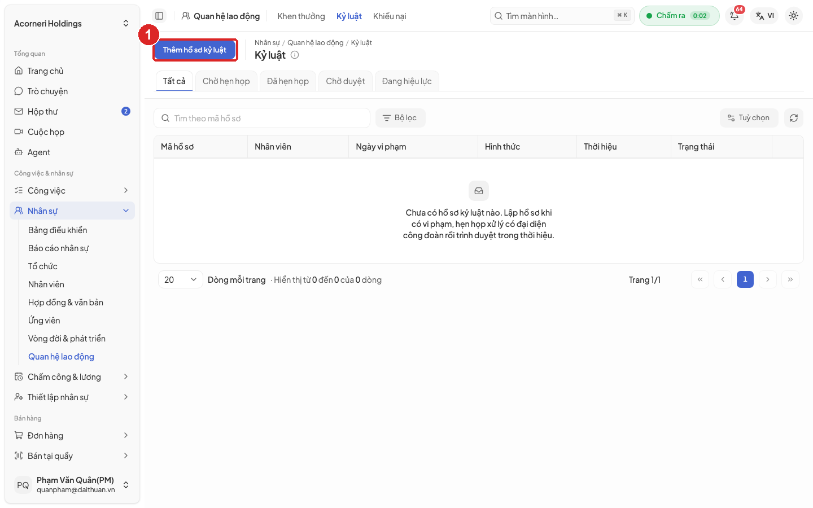Viewport: 813px width, 508px height.
Task: Open the notifications bell
Action: click(x=735, y=16)
